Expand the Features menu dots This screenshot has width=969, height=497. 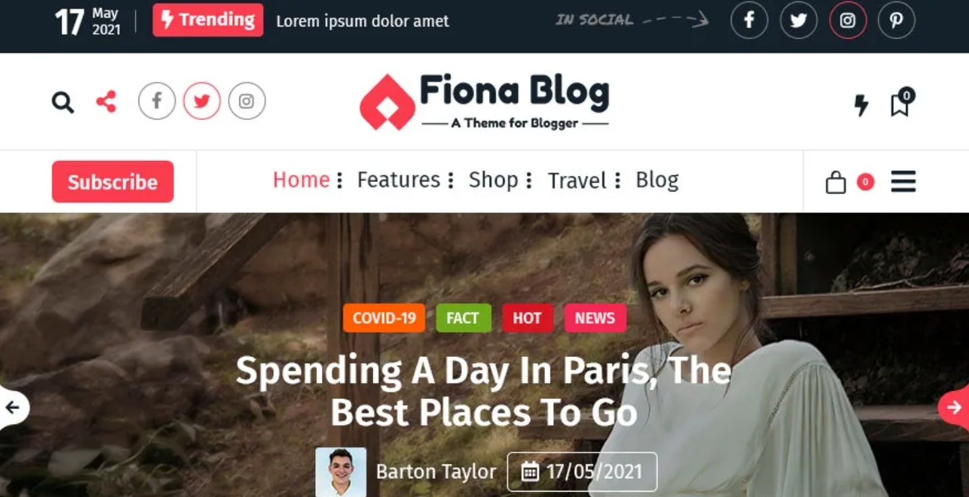point(451,181)
